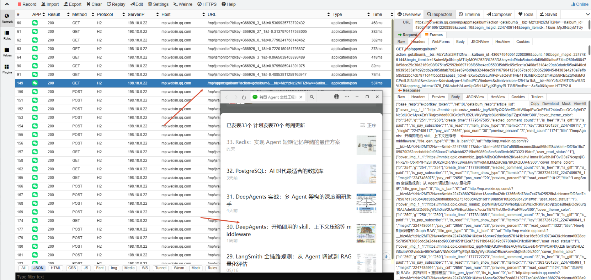591x280 pixels.
Task: Open the Values view in the sidebar
Action: tap(7, 52)
